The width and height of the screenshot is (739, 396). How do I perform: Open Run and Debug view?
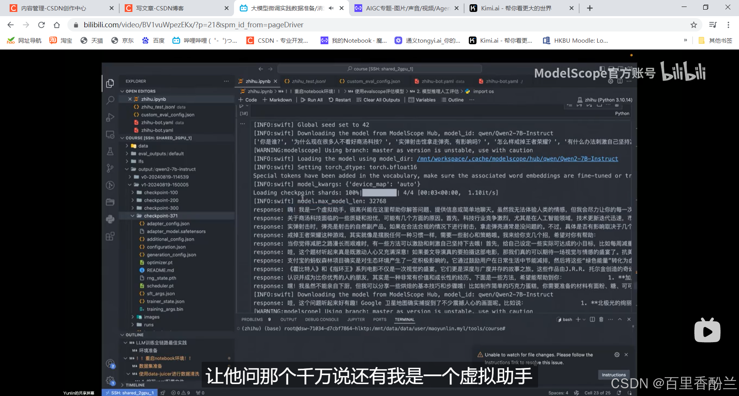click(x=110, y=117)
